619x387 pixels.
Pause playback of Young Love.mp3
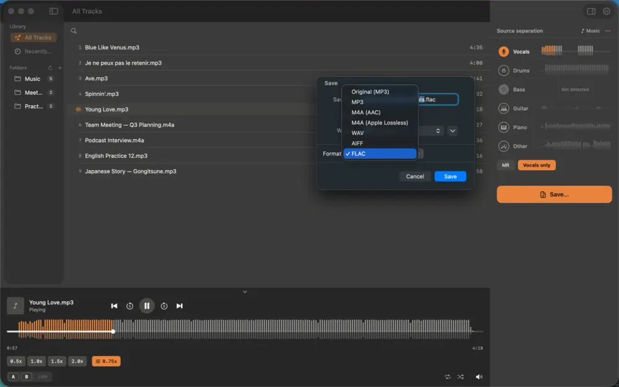147,306
